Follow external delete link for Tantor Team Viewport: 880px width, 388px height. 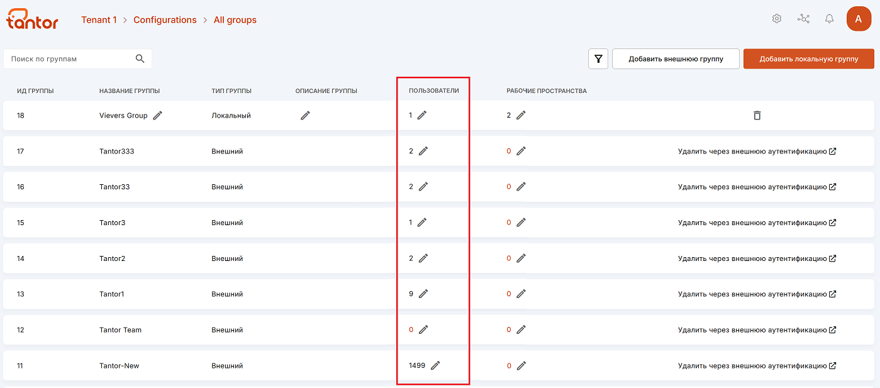(757, 330)
